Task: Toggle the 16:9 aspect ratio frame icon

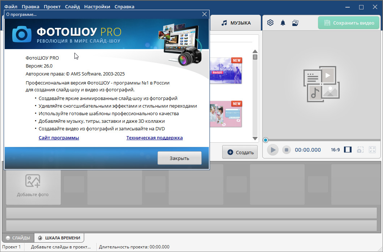Action: point(348,150)
